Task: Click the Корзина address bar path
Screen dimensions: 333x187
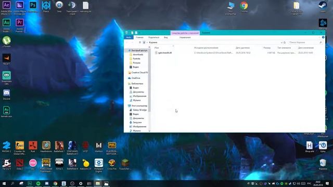Action: (x=153, y=43)
